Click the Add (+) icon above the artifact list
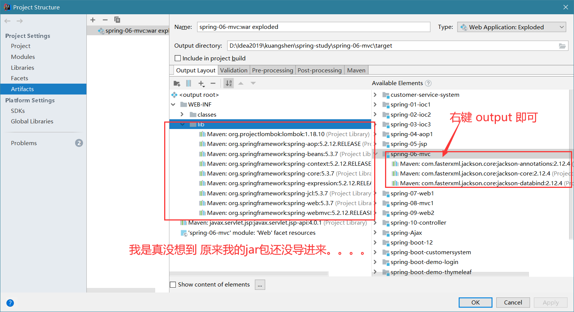 [93, 19]
